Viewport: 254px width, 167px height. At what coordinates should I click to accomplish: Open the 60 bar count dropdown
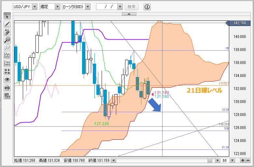click(x=233, y=161)
